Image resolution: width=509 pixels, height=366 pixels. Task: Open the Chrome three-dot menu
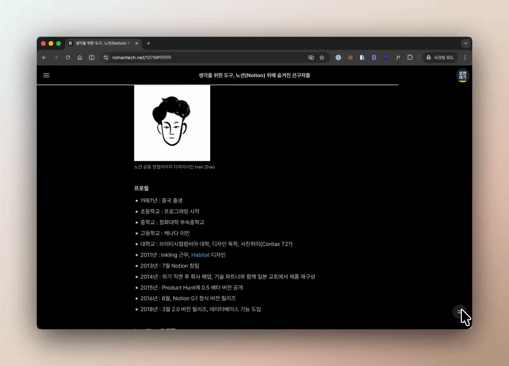tap(465, 58)
